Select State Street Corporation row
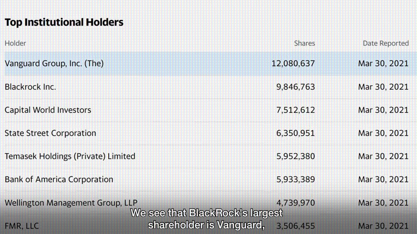 point(50,133)
